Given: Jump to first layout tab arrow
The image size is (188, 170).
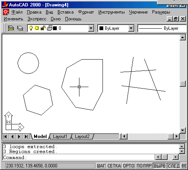Looking at the screenshot, I should coord(5,136).
